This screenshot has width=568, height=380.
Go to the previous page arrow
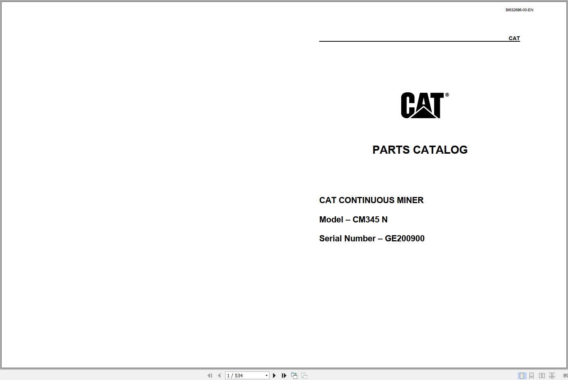coord(219,375)
